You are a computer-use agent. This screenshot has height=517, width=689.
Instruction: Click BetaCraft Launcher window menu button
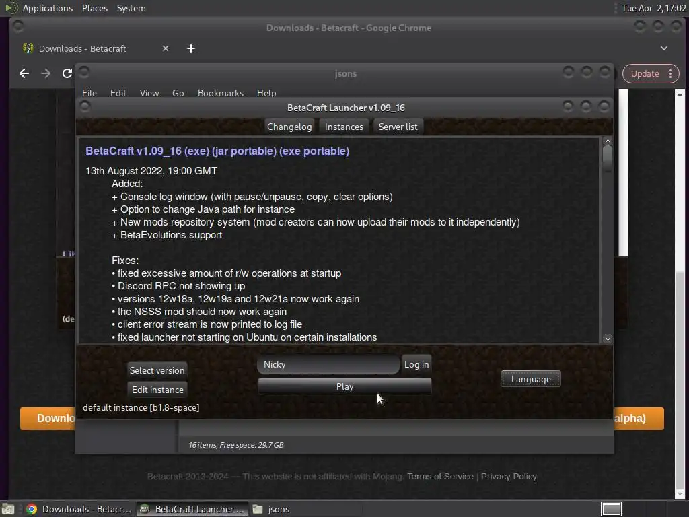click(85, 106)
